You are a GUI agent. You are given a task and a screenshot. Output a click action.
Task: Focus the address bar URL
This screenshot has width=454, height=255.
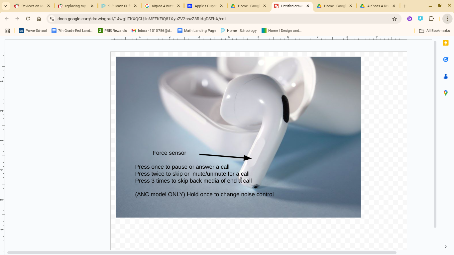point(142,19)
